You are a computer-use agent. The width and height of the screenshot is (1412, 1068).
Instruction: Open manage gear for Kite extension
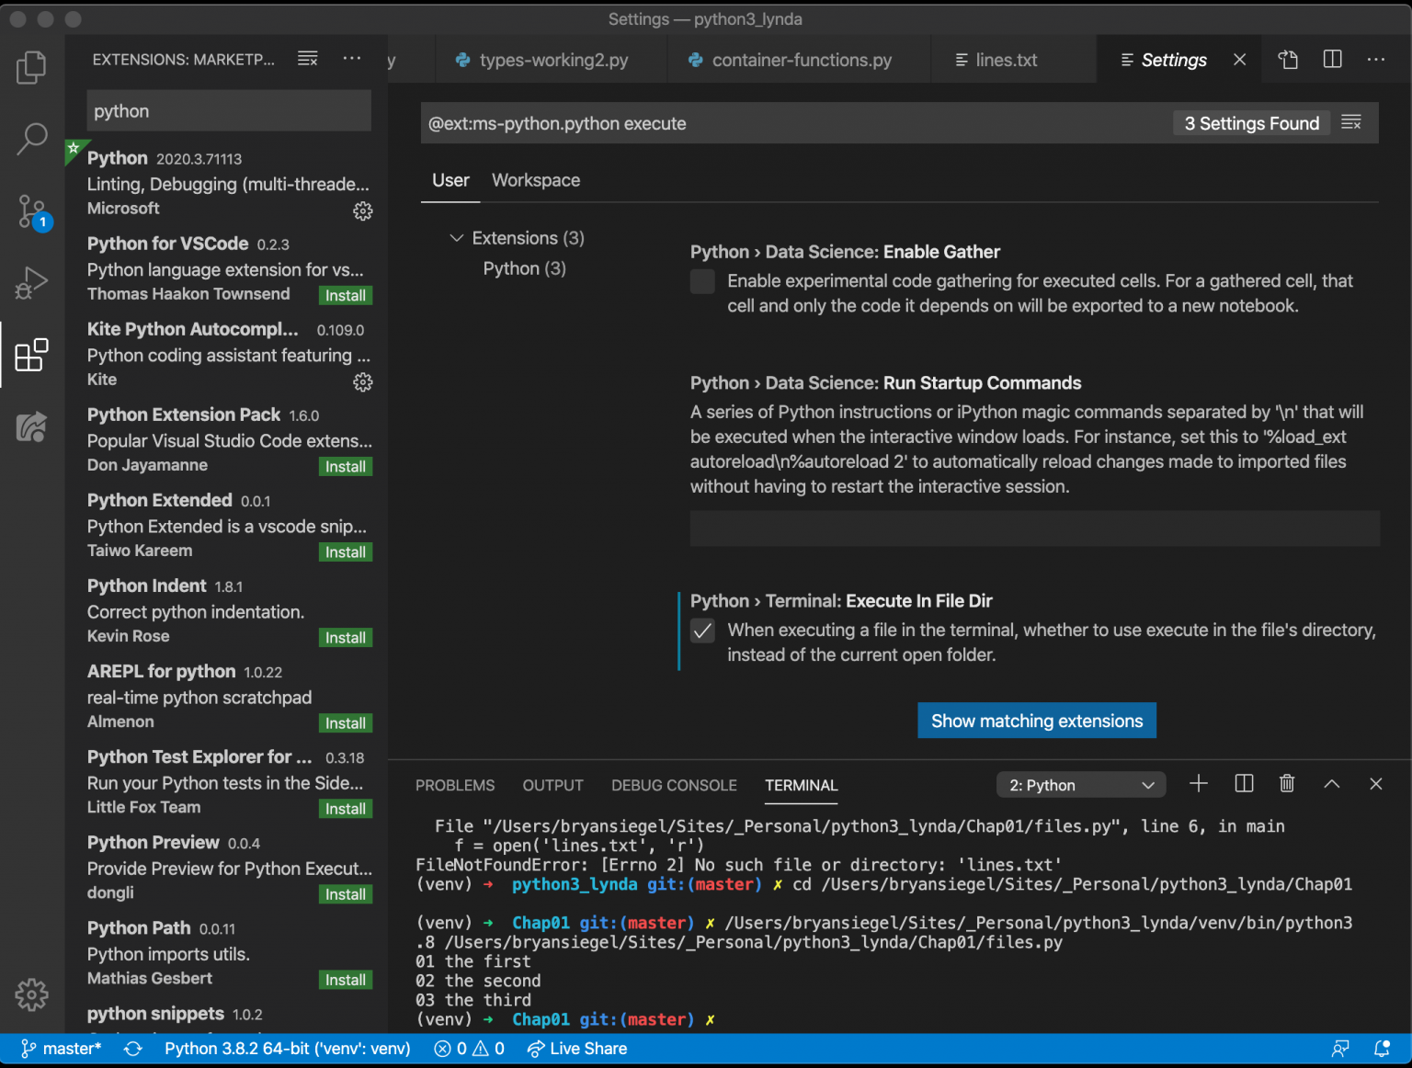[x=363, y=382]
